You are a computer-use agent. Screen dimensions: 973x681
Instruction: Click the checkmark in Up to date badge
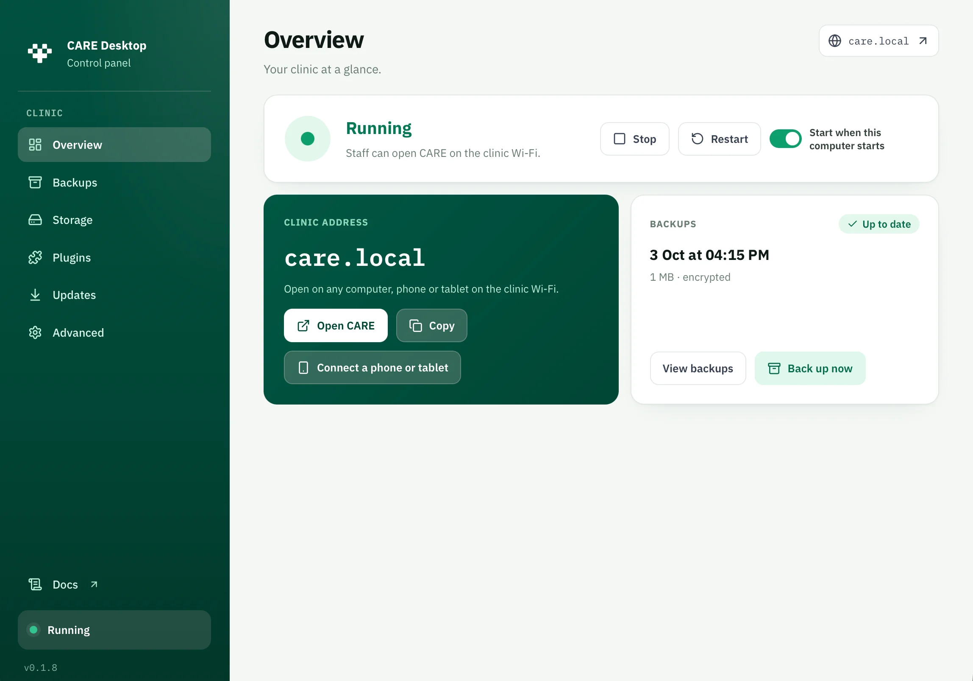[x=852, y=224]
